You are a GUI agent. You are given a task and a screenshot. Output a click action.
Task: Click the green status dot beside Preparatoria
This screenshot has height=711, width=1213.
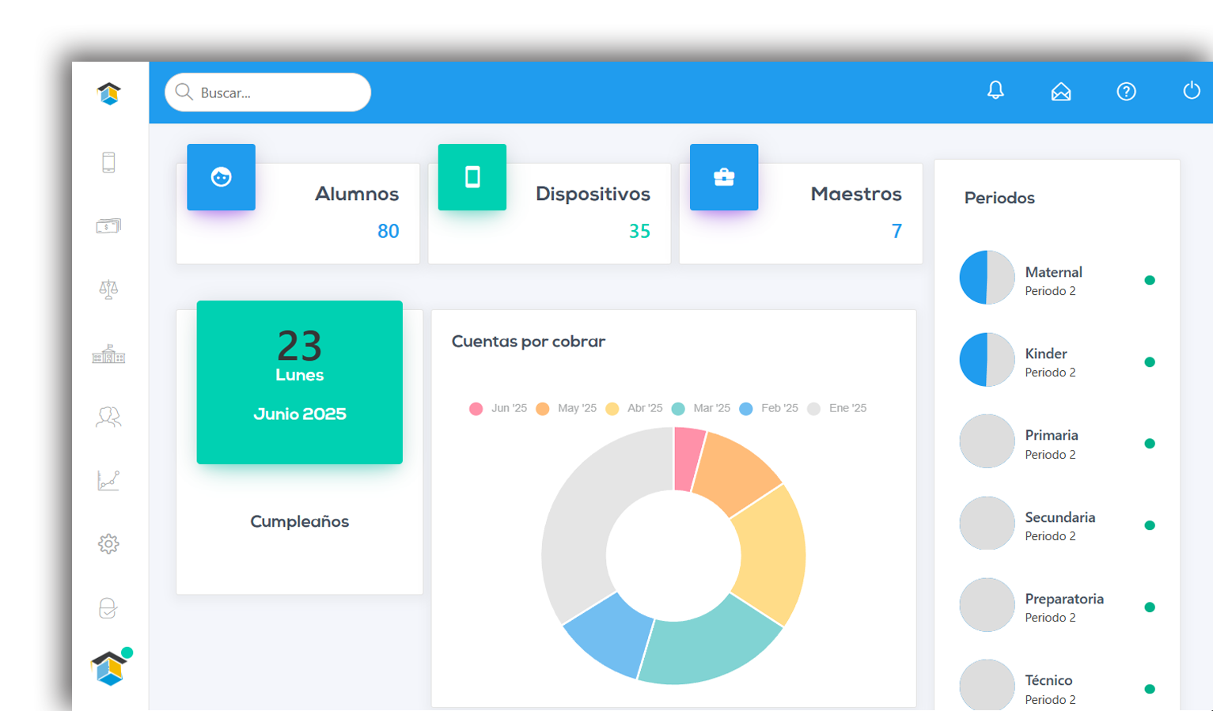tap(1150, 607)
